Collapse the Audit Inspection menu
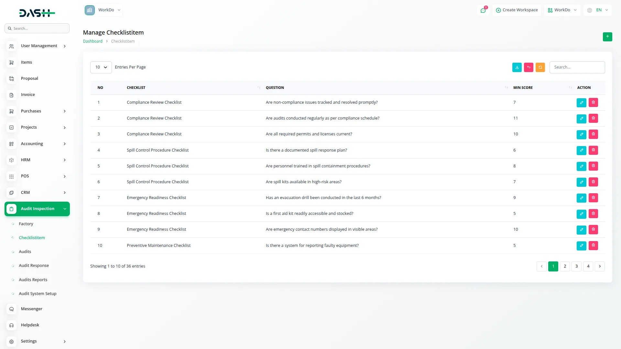 pos(37,209)
